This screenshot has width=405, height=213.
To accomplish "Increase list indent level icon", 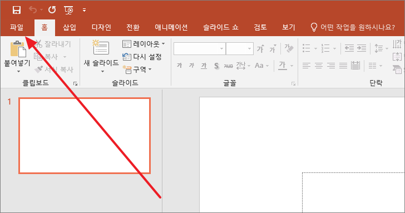I will point(362,48).
